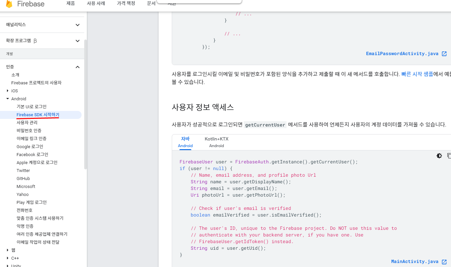Open MainActivity.java external link icon
Screen dimensions: 451x267
click(444, 262)
